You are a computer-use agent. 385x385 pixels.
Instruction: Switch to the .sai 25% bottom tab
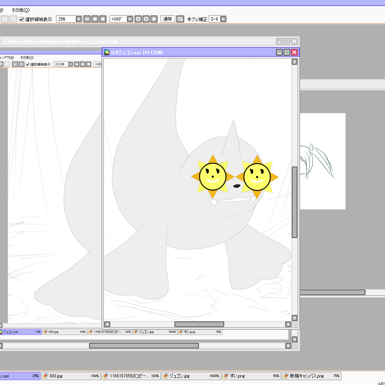(x=20, y=376)
